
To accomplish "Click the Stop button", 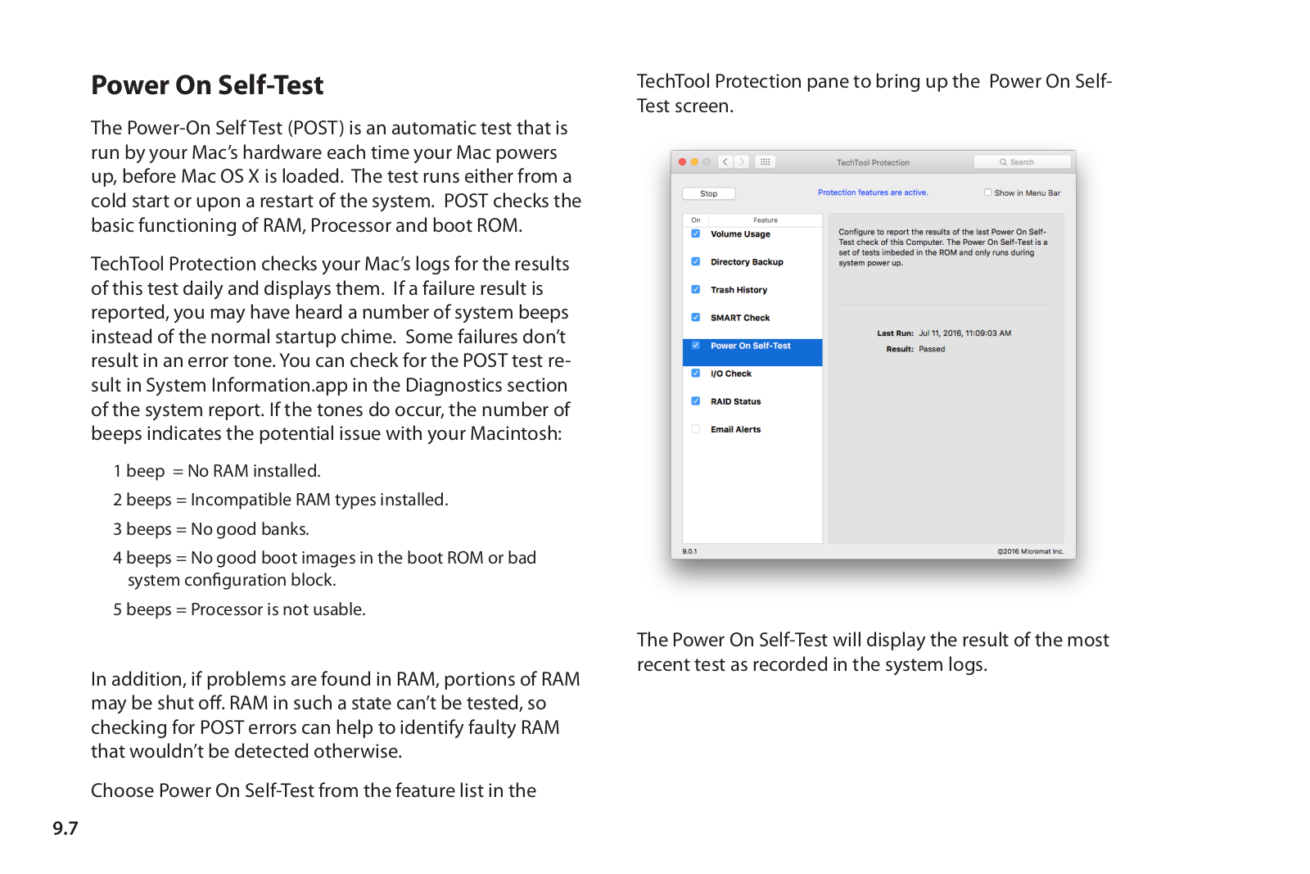I will [709, 194].
